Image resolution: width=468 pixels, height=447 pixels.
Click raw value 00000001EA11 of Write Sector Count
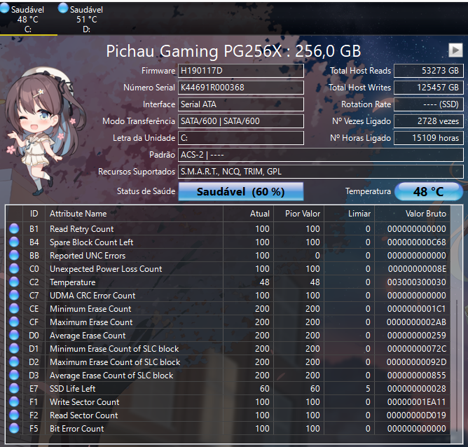point(416,402)
